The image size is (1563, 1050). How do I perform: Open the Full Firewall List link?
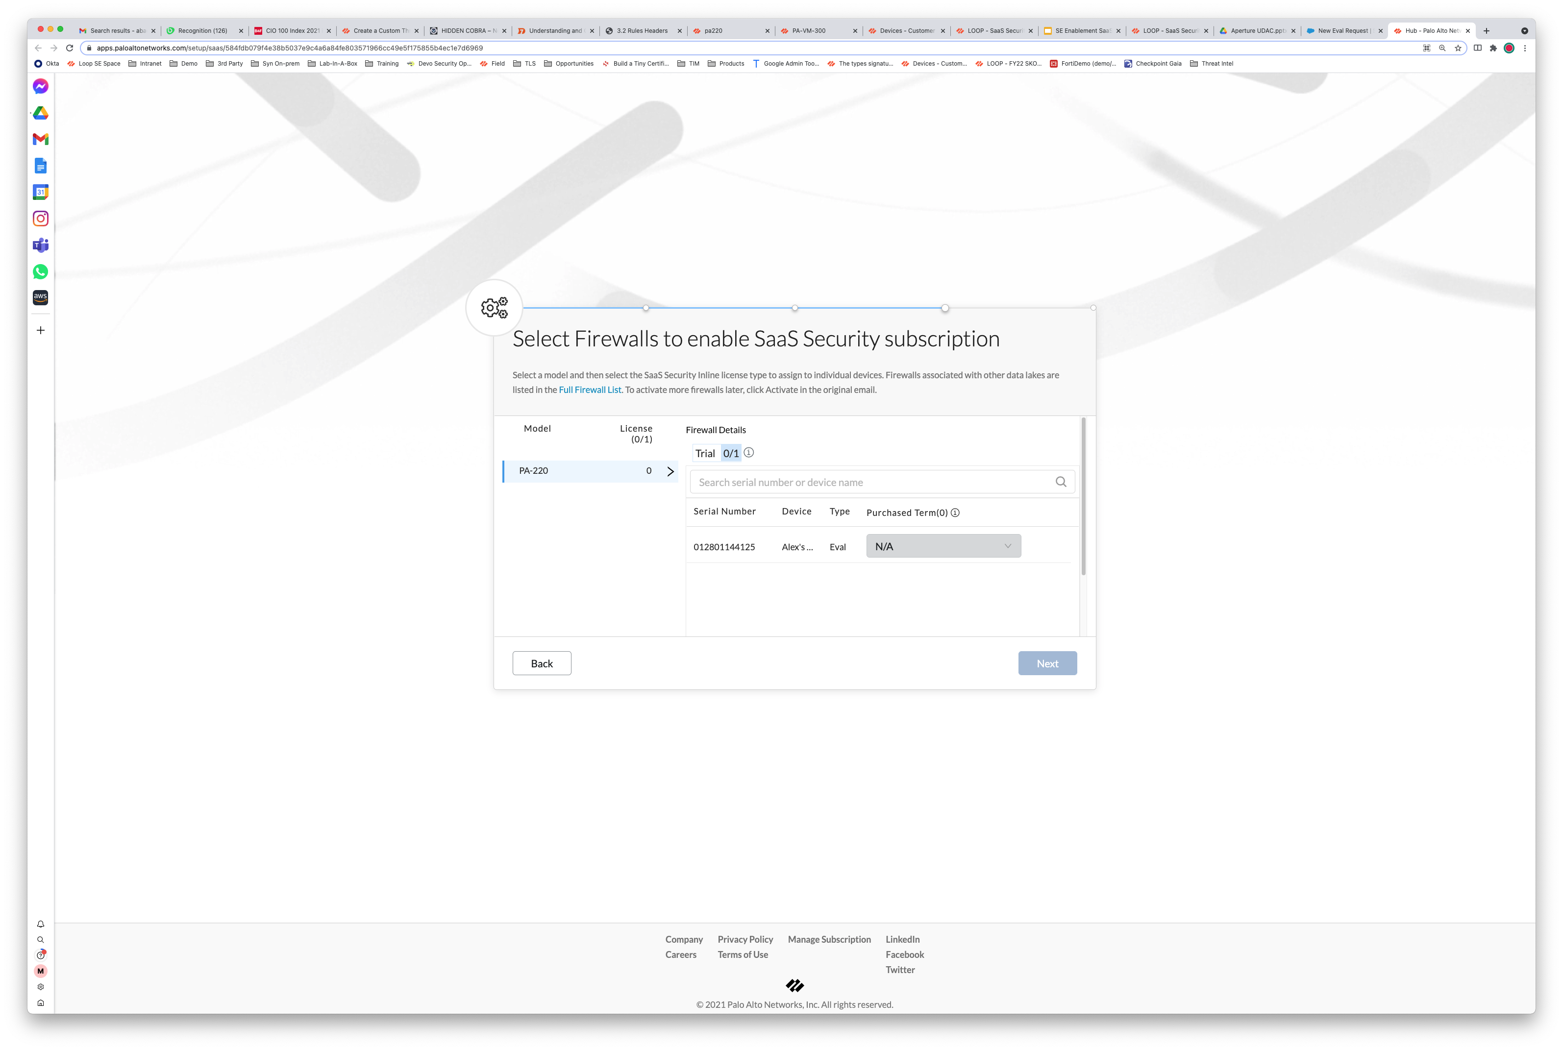coord(590,389)
